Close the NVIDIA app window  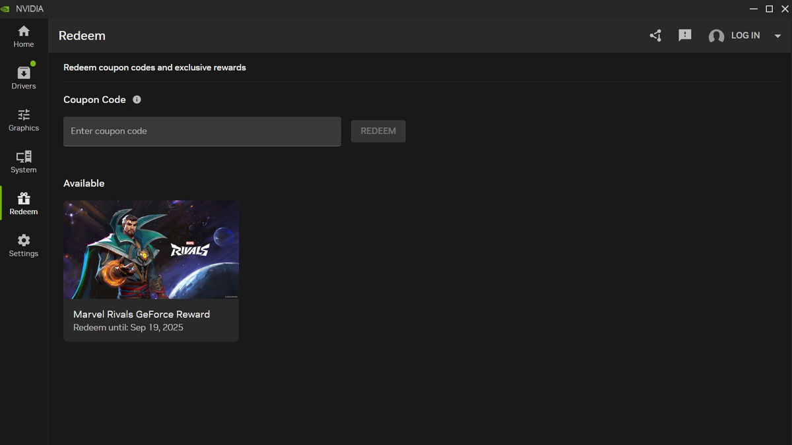[783, 9]
